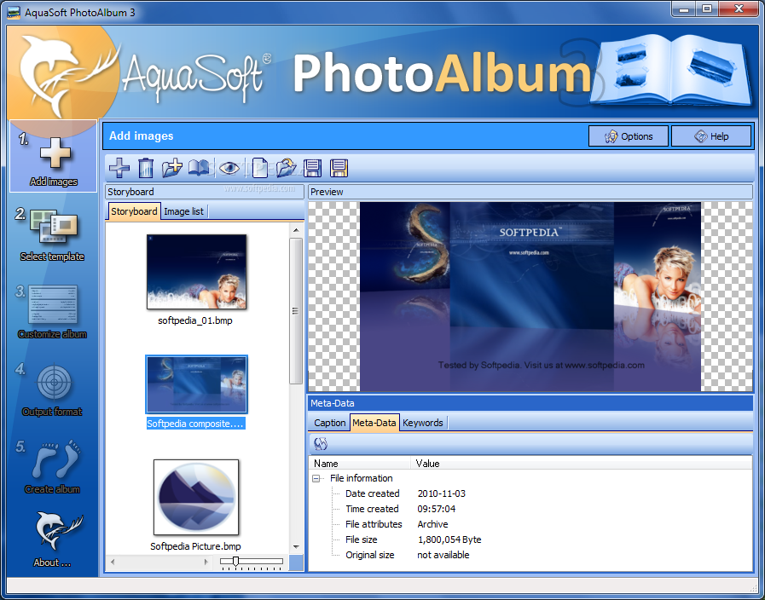
Task: Click the value Archive
Action: (432, 524)
